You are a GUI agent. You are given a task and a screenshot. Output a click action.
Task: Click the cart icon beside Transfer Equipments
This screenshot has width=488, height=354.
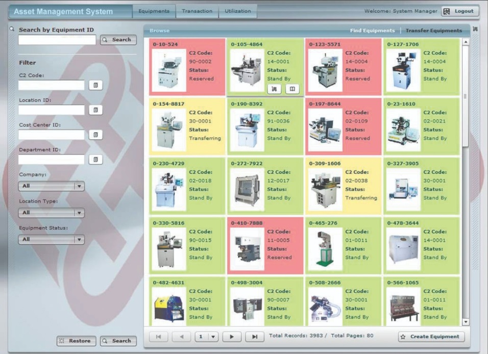coord(476,30)
